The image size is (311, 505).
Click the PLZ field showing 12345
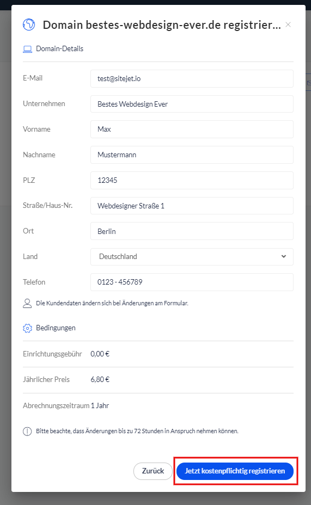pyautogui.click(x=192, y=180)
